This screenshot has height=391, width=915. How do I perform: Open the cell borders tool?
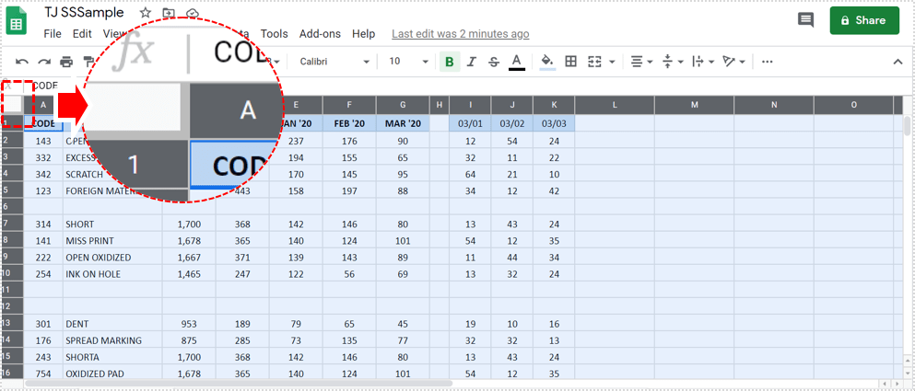(570, 62)
